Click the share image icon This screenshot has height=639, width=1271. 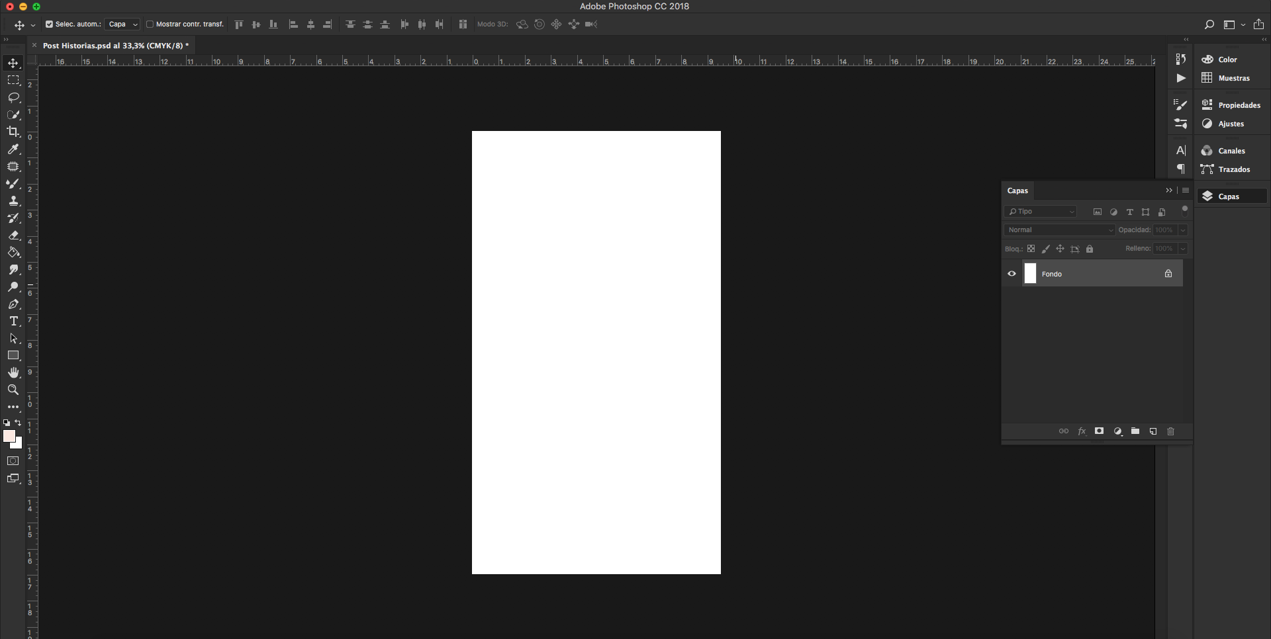[x=1259, y=24]
